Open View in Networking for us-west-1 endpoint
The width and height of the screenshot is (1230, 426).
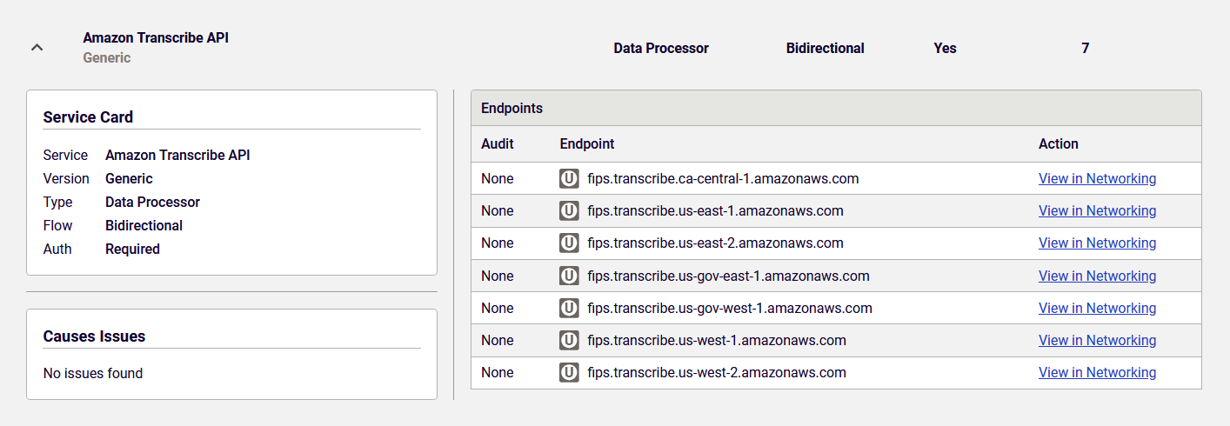1097,341
